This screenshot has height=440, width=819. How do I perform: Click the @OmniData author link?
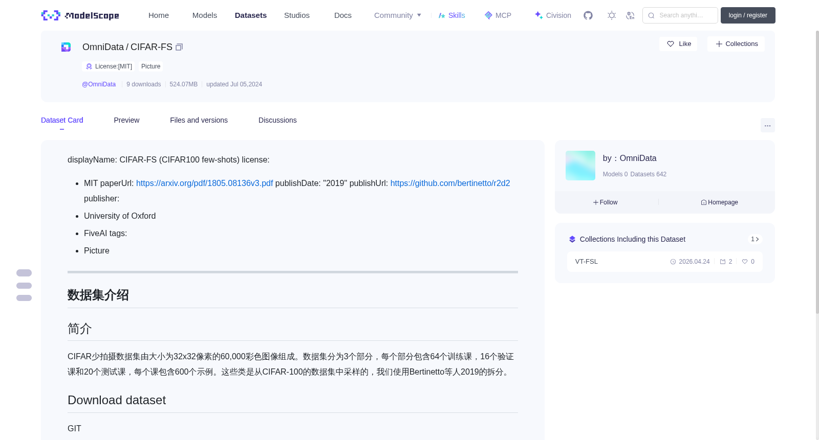(99, 84)
